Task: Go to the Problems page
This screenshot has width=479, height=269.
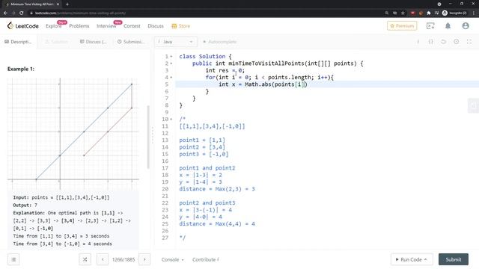Action: point(79,26)
